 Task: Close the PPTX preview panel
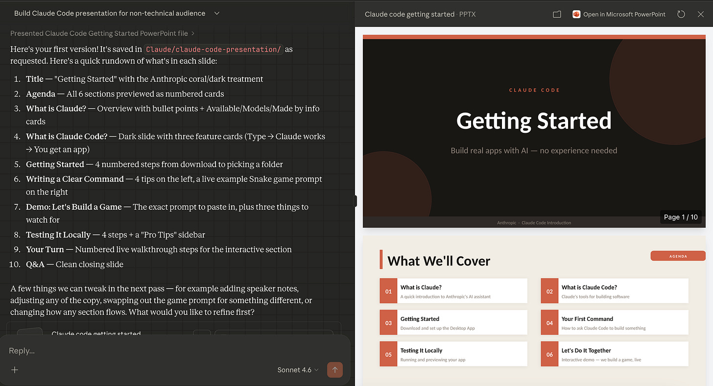click(701, 14)
